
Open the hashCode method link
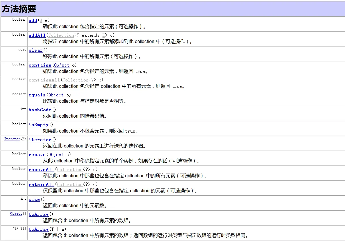click(x=40, y=110)
